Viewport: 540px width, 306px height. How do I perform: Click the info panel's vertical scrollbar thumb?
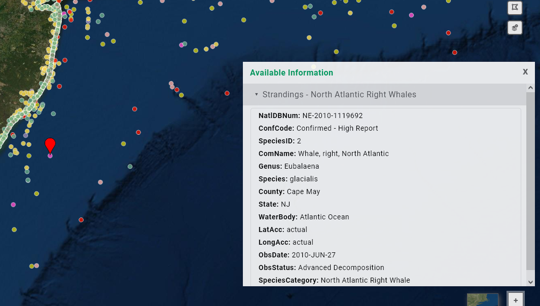pos(530,178)
